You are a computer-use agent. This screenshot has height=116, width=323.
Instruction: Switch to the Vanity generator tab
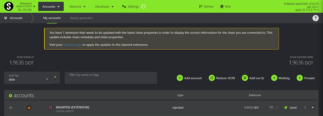click(81, 18)
